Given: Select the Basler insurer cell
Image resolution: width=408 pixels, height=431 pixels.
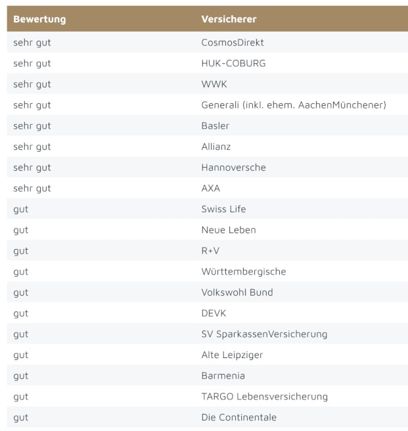Looking at the screenshot, I should coord(215,125).
